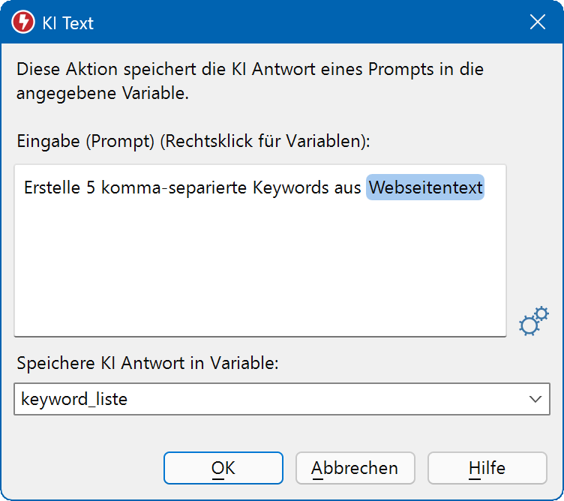Click empty area of the prompt input box

[259, 270]
